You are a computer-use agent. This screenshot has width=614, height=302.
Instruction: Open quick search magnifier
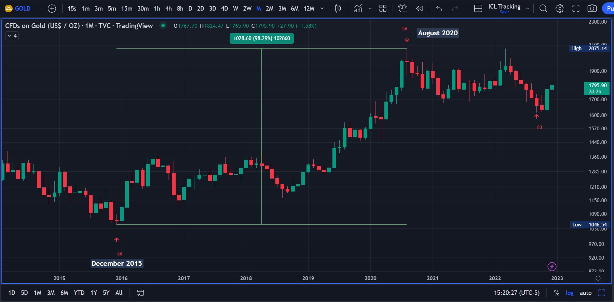(x=543, y=9)
